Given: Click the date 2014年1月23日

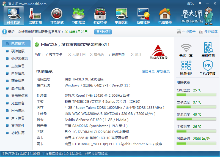Looking at the screenshot, I should 76,32.
